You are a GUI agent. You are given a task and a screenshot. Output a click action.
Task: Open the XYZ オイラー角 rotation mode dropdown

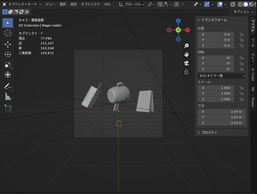[x=222, y=76]
